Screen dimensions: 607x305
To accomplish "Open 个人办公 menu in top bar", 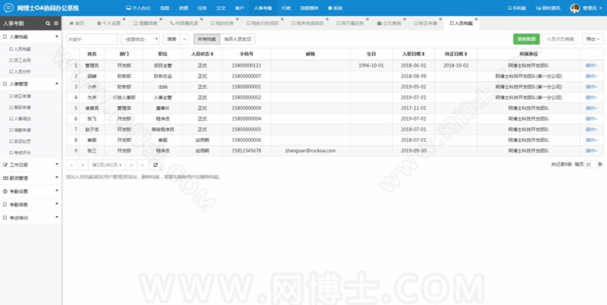I will point(138,8).
